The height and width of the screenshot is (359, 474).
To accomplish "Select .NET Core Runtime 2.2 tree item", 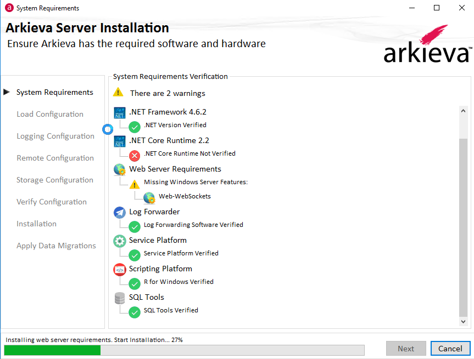I will pos(169,140).
